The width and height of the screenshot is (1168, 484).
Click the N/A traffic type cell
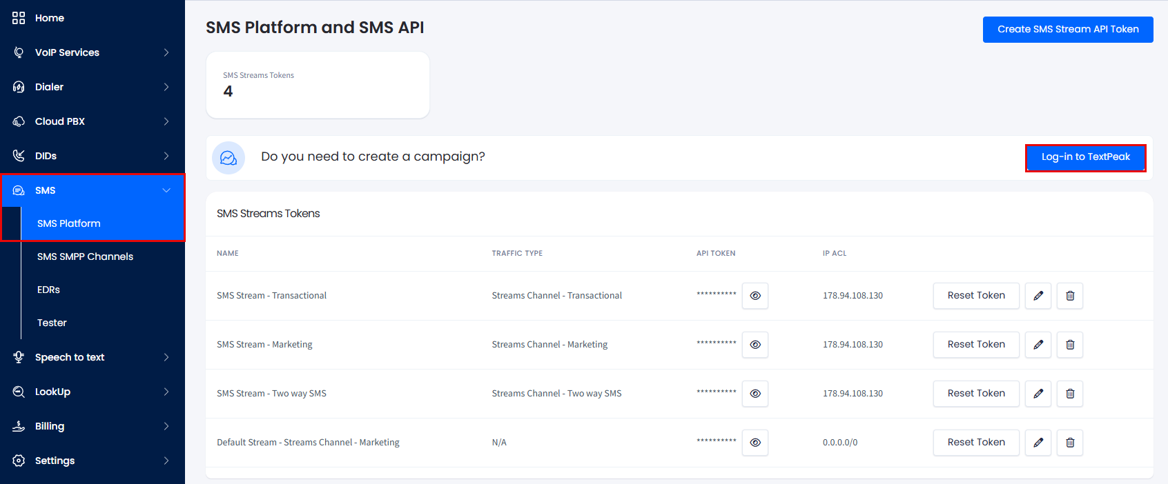[499, 443]
